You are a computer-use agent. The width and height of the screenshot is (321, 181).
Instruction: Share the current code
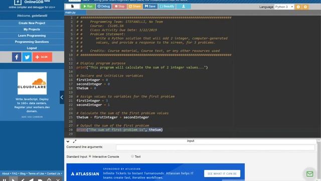coord(134,7)
